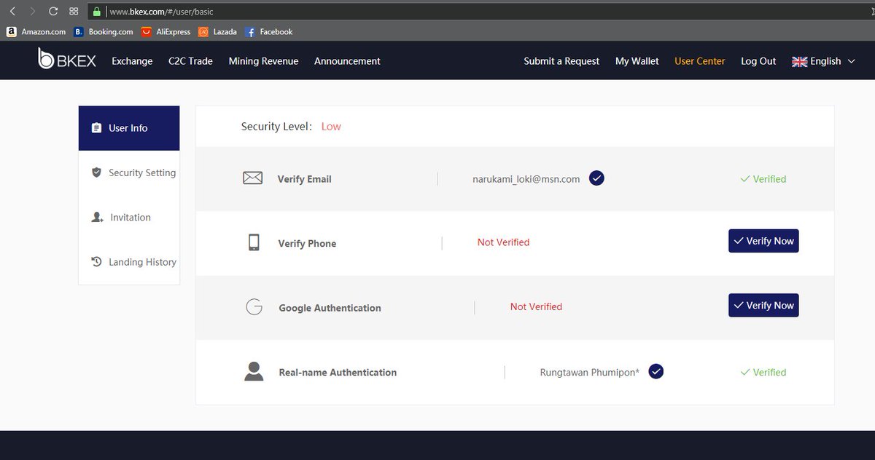Open the User Center link

click(x=700, y=61)
